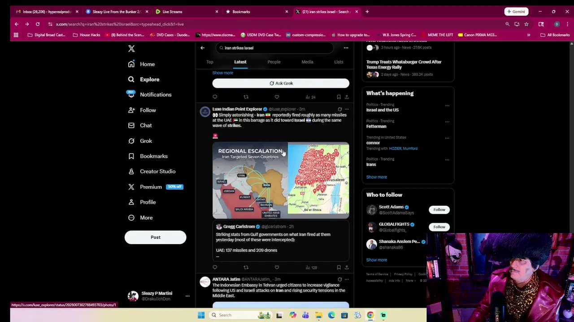Open Grok in the sidebar
The image size is (574, 322).
point(140,141)
